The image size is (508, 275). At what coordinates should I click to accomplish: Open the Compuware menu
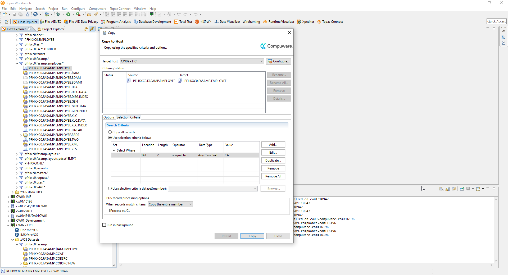point(97,8)
